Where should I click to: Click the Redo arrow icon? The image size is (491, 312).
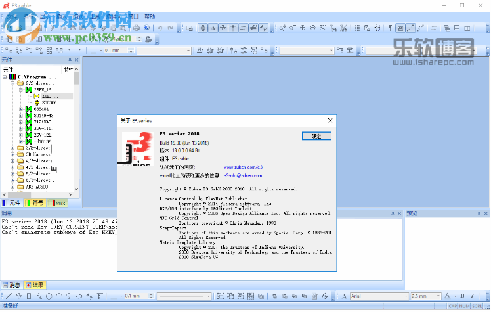170,28
